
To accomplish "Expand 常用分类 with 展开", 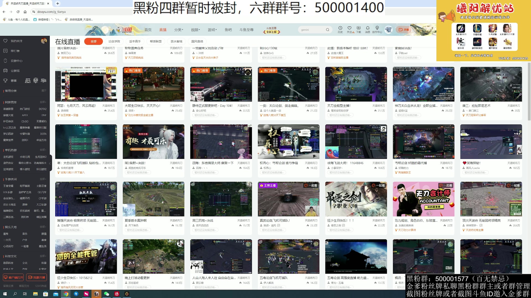I will click(44, 91).
